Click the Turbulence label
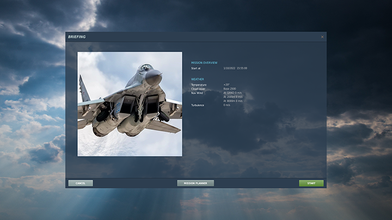 tap(198, 105)
